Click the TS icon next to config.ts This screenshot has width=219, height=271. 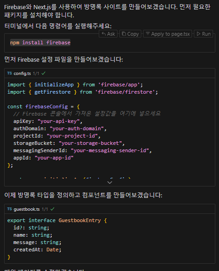(x=10, y=73)
